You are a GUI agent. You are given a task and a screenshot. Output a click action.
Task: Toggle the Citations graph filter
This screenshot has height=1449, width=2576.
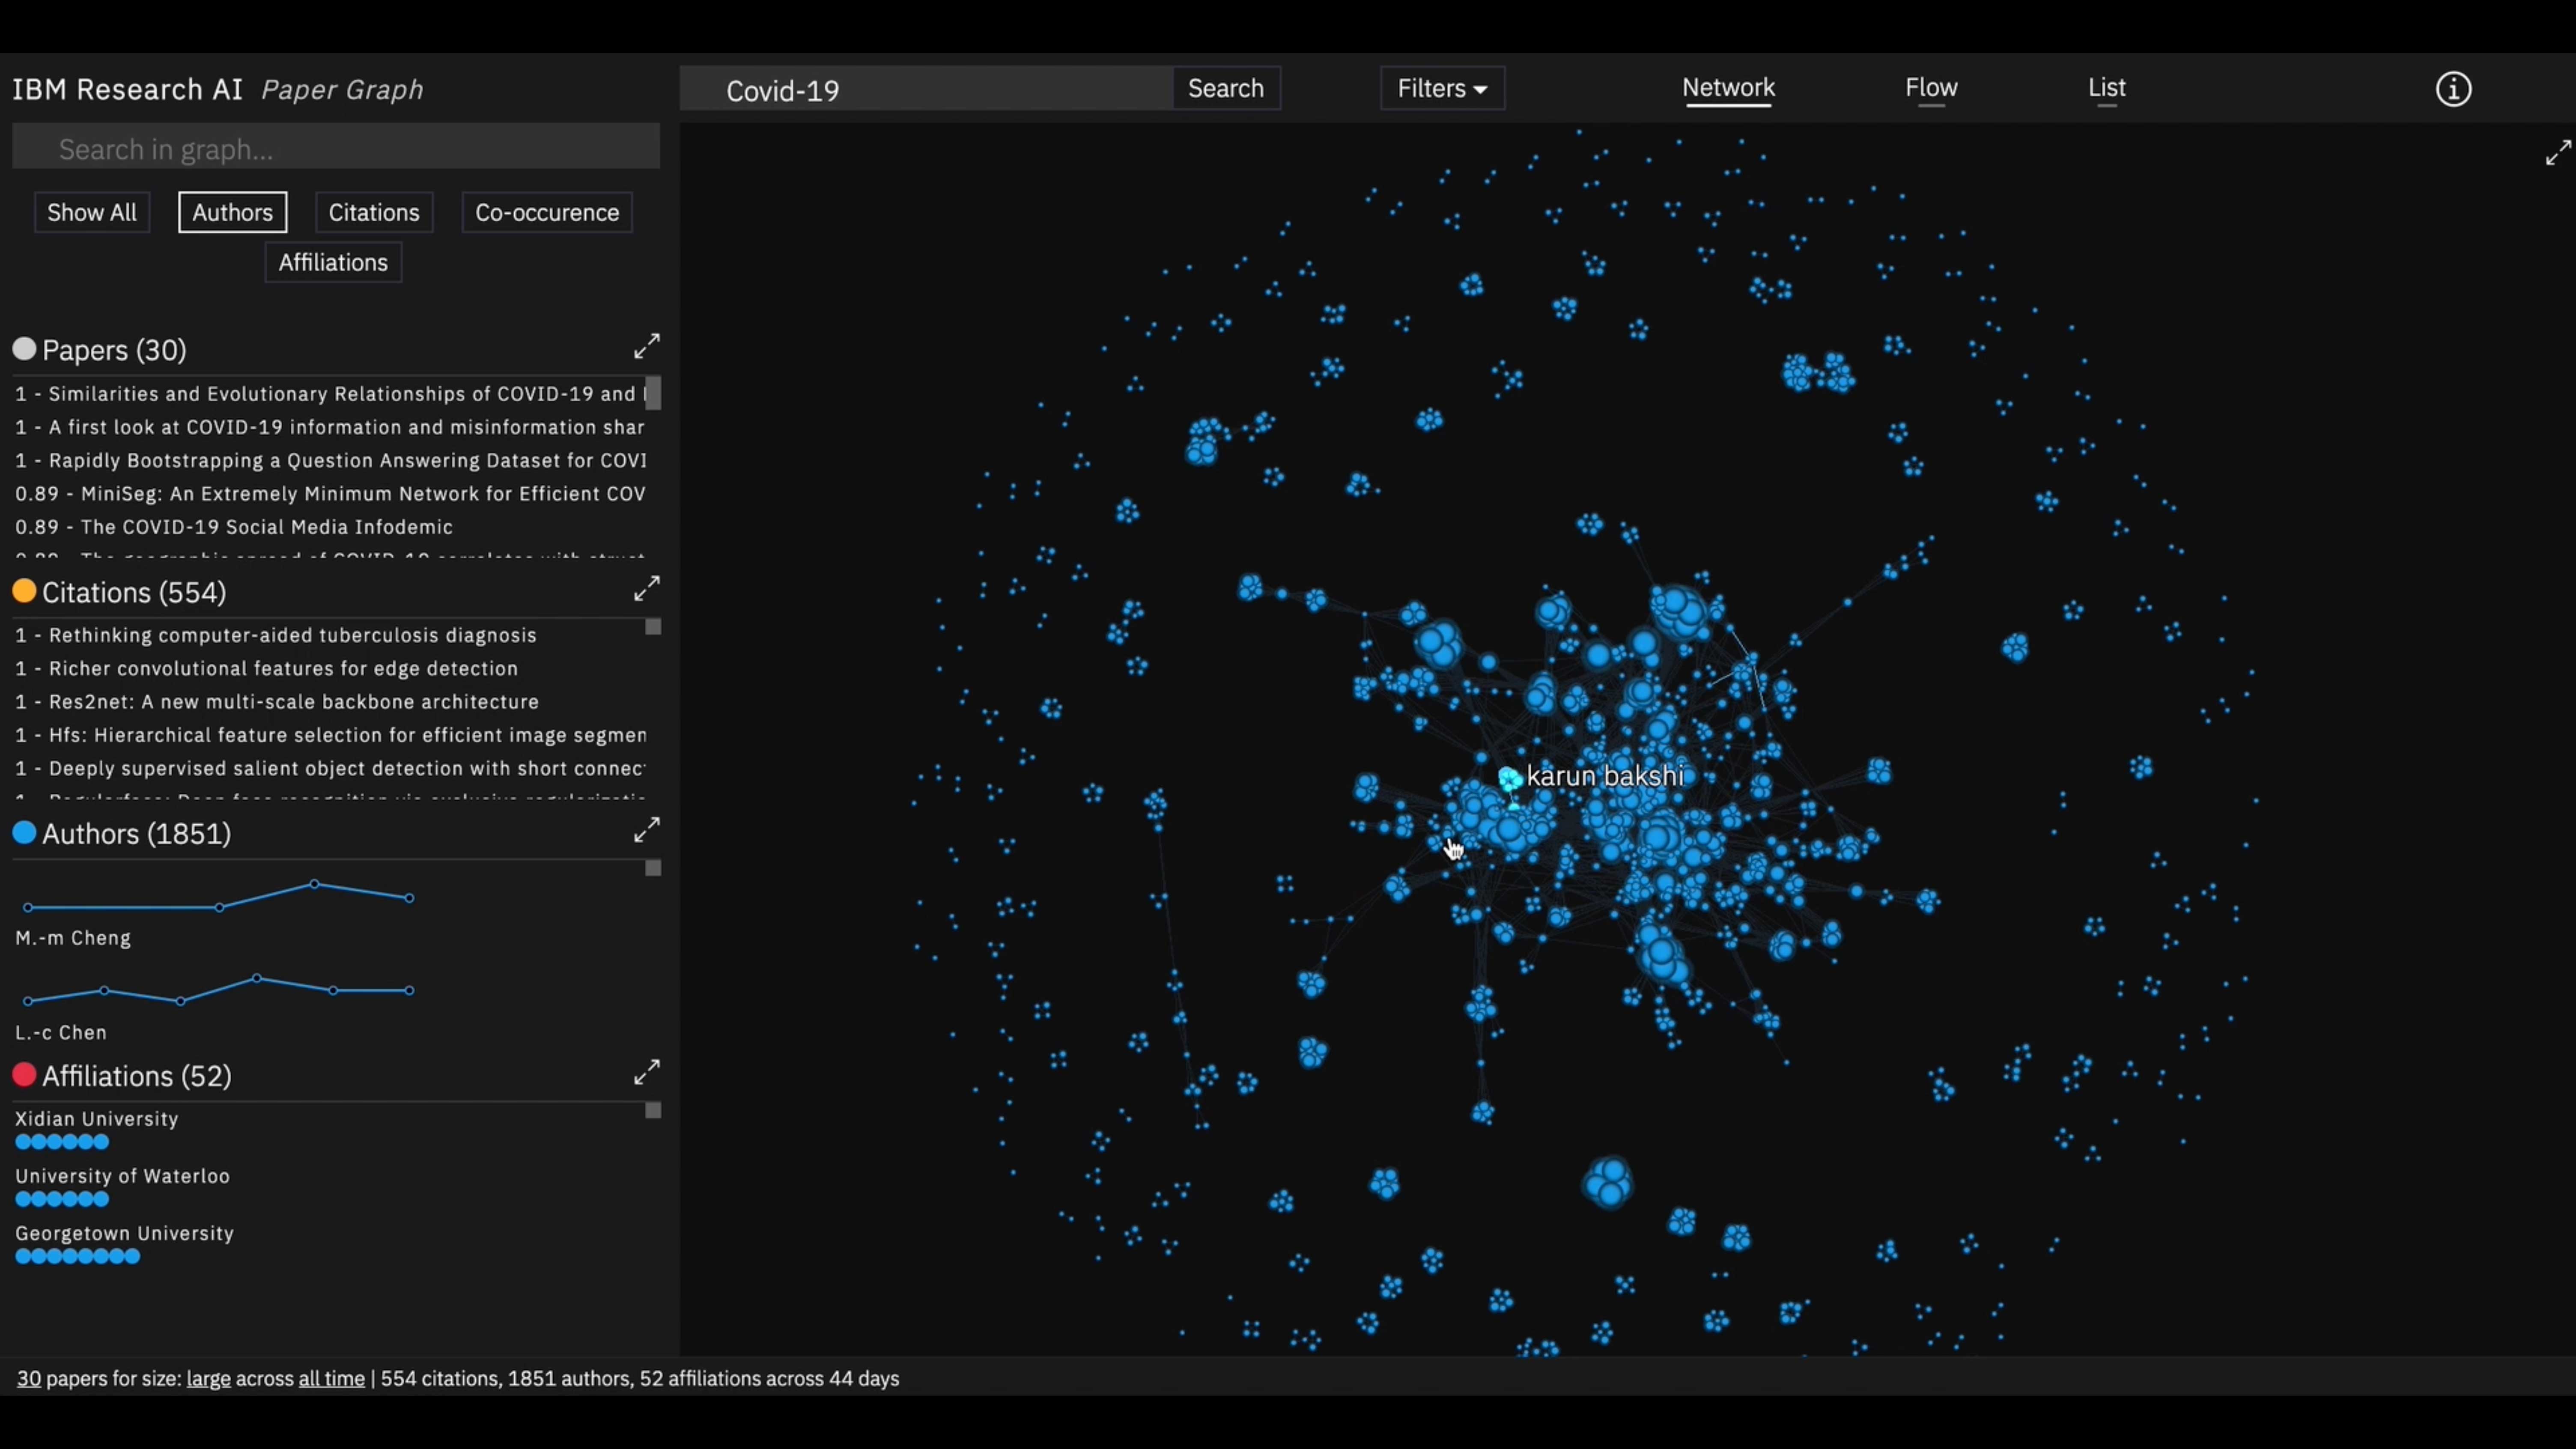pos(374,212)
